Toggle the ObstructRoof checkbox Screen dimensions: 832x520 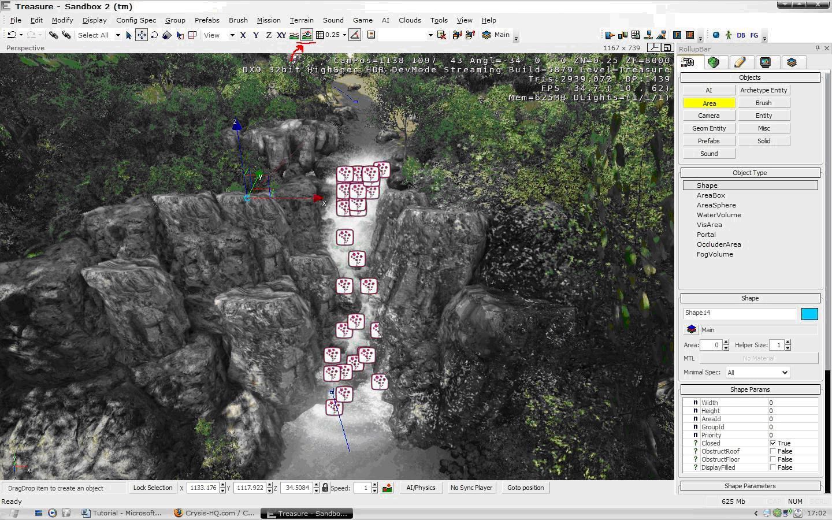pyautogui.click(x=772, y=451)
